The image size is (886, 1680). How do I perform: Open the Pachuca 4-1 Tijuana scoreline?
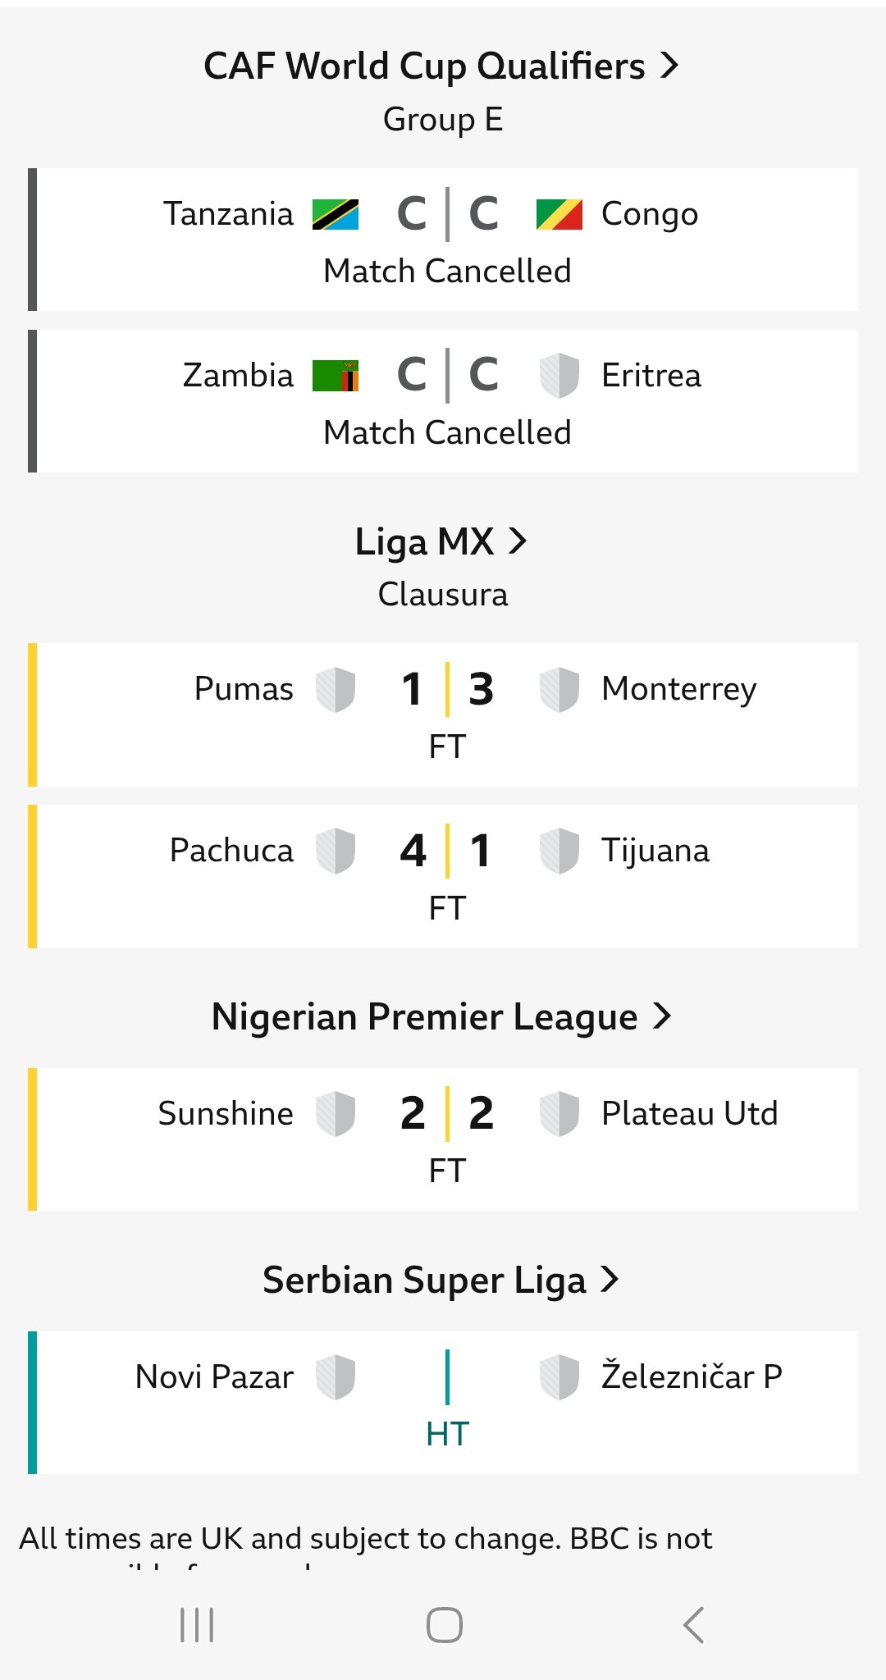coord(447,851)
